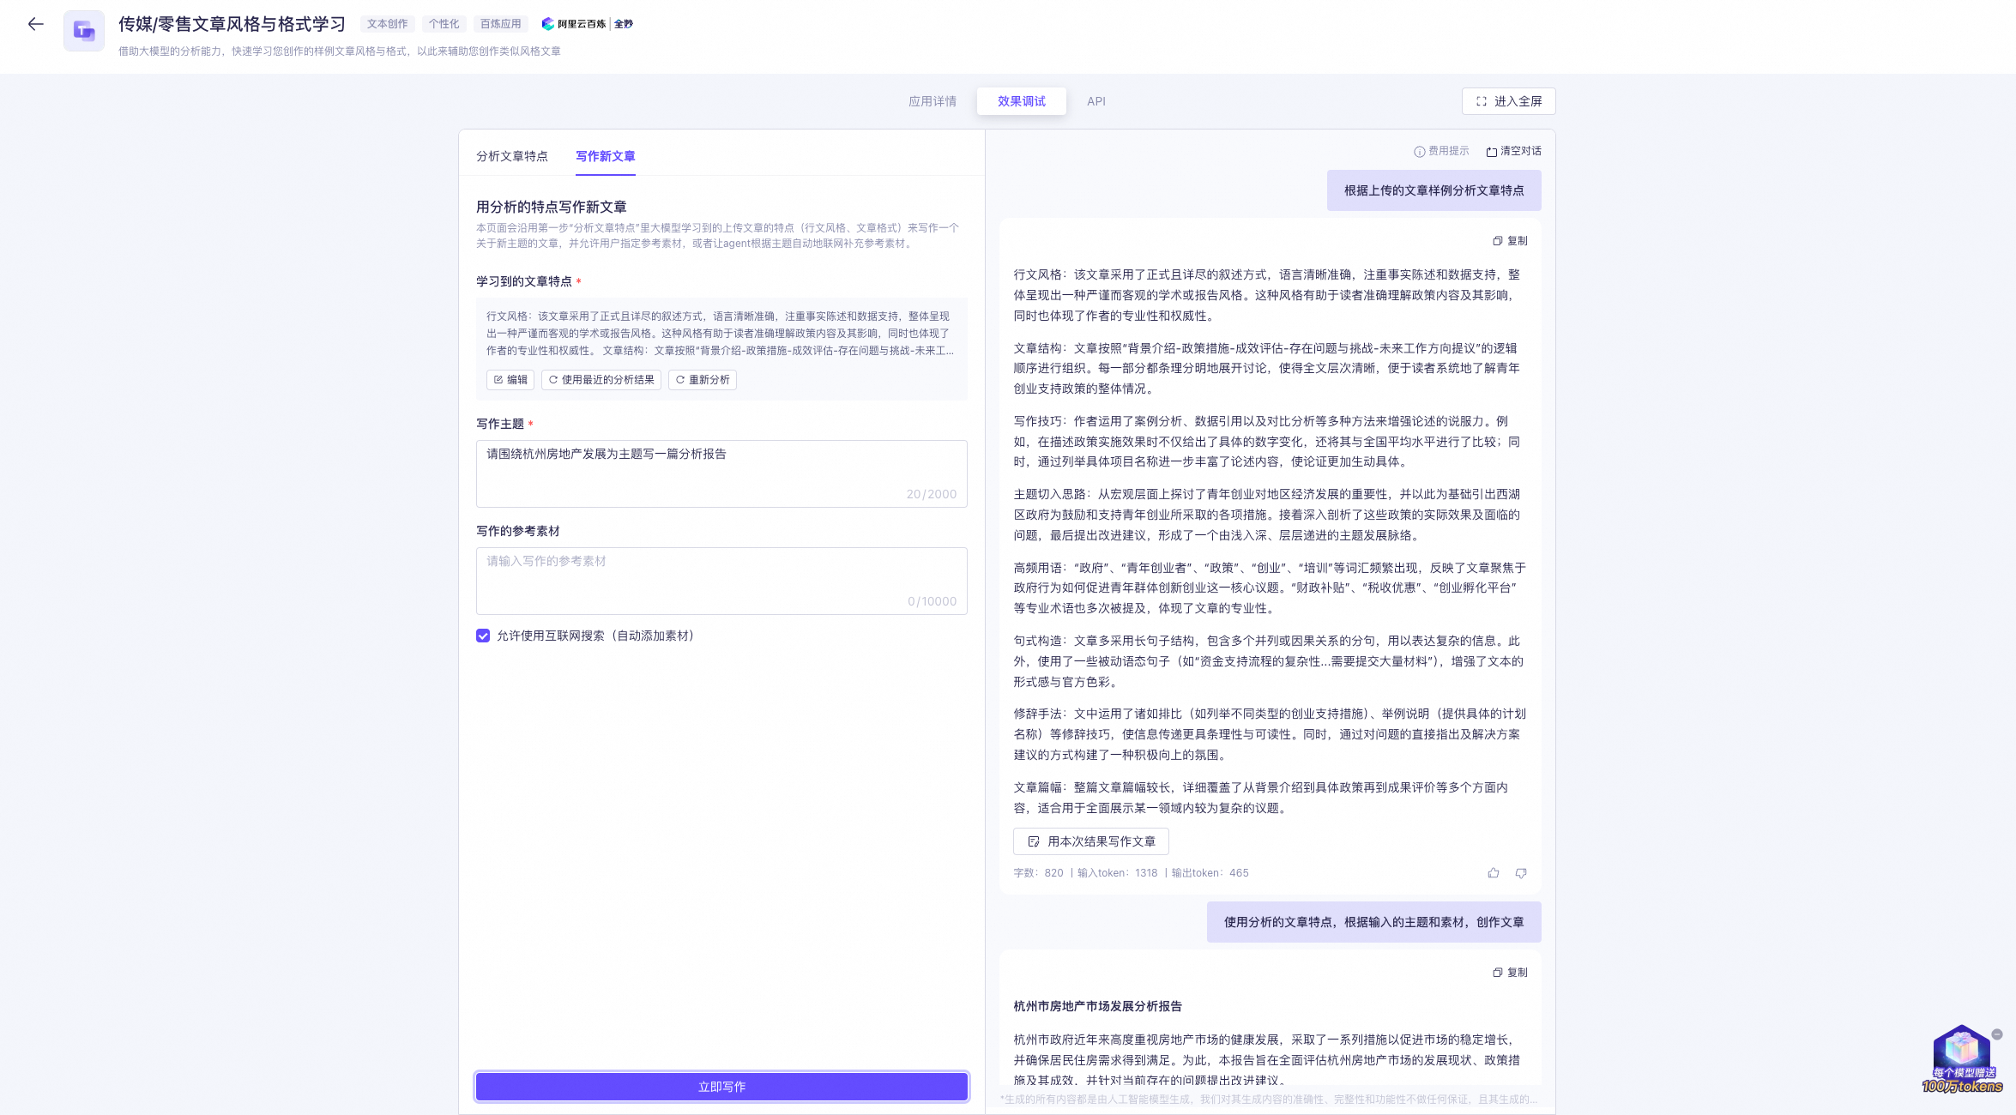Screen dimensions: 2016x1115
Task: Open the API tab
Action: point(1096,101)
